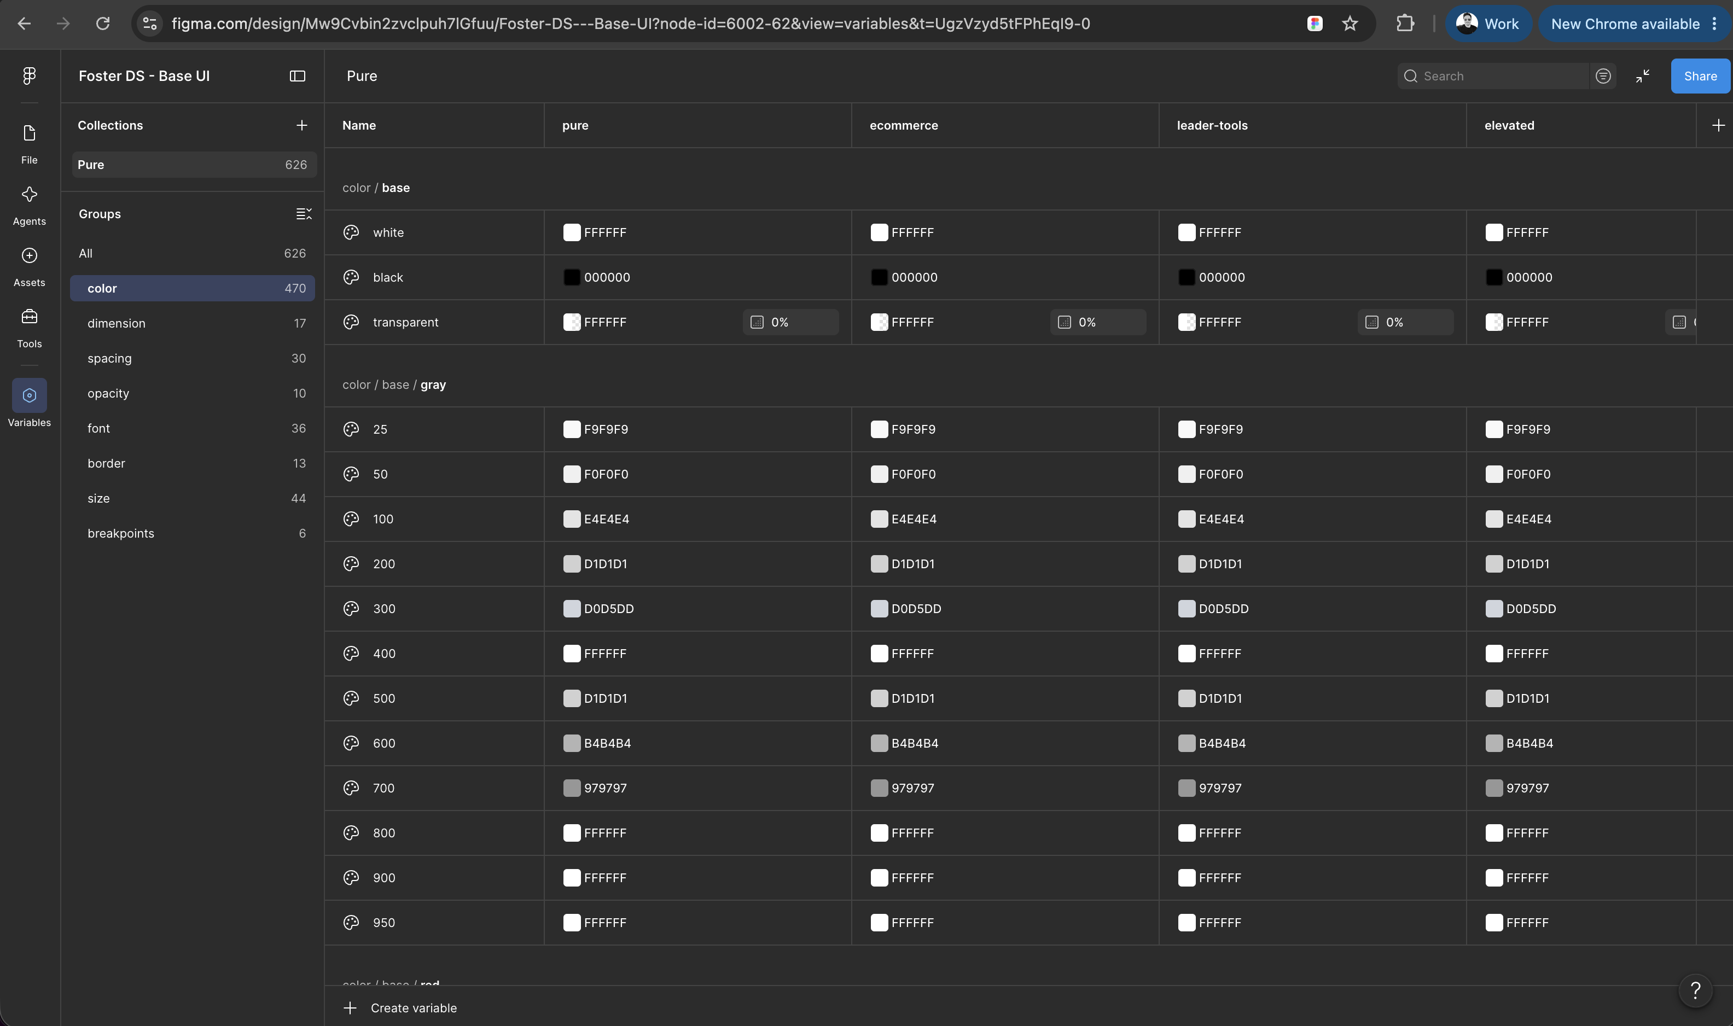Open the Agents panel
The height and width of the screenshot is (1026, 1733).
29,205
